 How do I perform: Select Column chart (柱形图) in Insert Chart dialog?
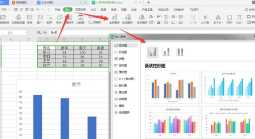pyautogui.click(x=126, y=45)
